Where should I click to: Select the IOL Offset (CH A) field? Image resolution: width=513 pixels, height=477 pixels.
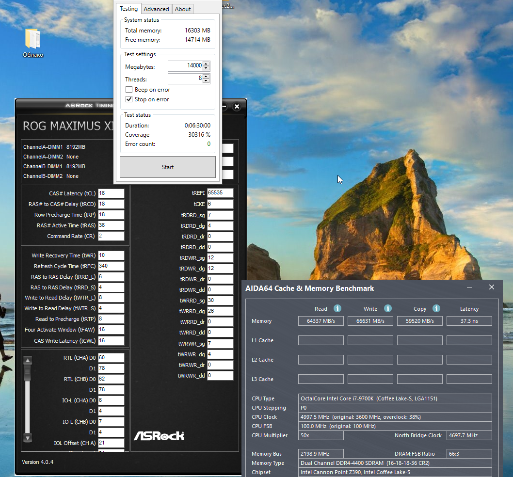[x=111, y=443]
